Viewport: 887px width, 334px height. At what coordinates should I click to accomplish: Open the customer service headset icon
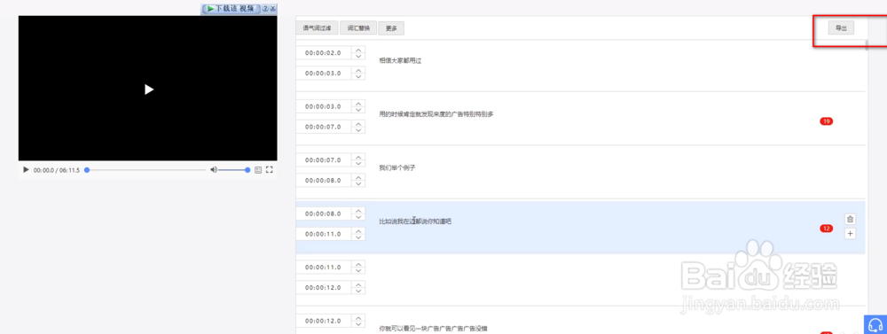pyautogui.click(x=875, y=325)
